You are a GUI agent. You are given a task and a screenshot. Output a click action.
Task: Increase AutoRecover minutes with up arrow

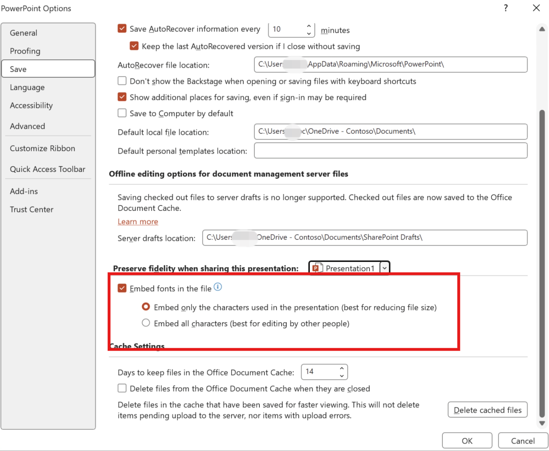(x=309, y=26)
